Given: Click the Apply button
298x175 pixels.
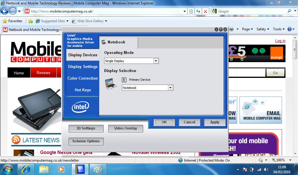Looking at the screenshot, I should point(215,122).
